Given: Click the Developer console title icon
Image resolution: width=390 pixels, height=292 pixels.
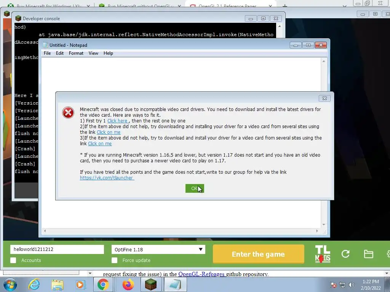Looking at the screenshot, I should (x=18, y=18).
